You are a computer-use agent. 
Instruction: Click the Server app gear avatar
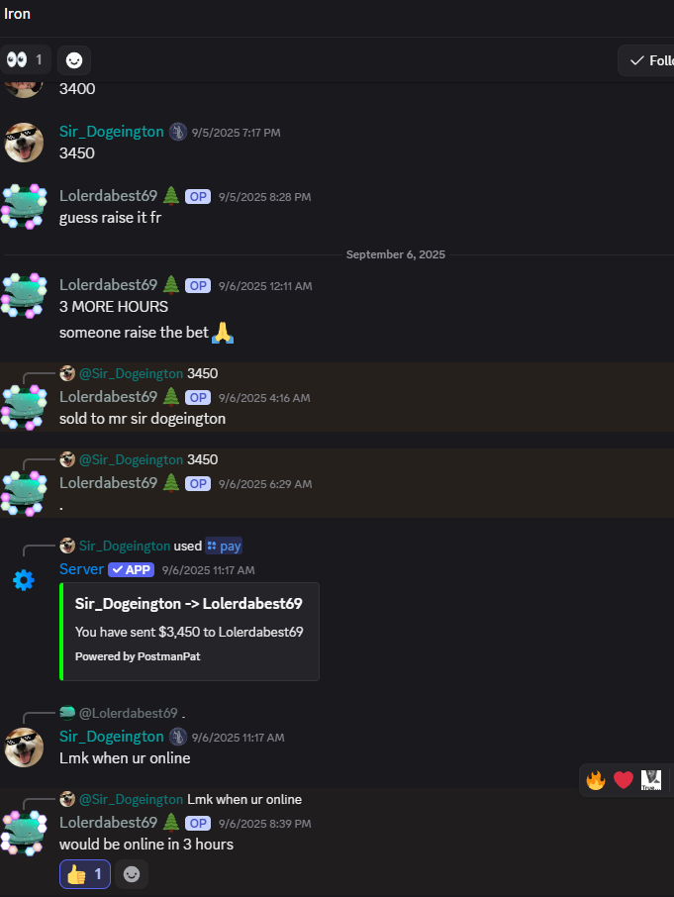click(24, 580)
